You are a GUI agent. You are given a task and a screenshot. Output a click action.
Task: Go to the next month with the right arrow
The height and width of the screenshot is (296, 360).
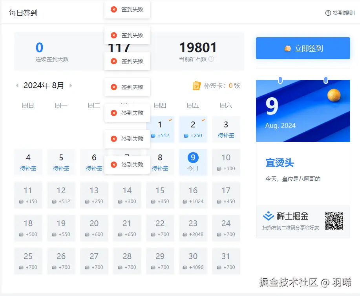[71, 85]
